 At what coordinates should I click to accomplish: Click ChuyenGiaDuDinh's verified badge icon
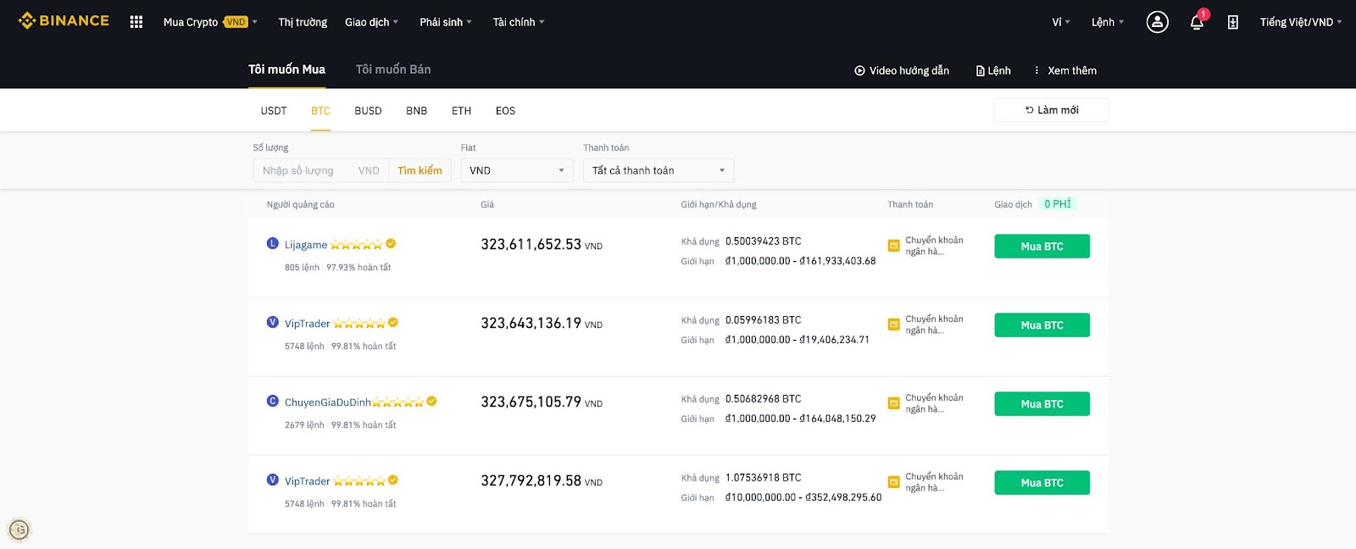pos(431,401)
